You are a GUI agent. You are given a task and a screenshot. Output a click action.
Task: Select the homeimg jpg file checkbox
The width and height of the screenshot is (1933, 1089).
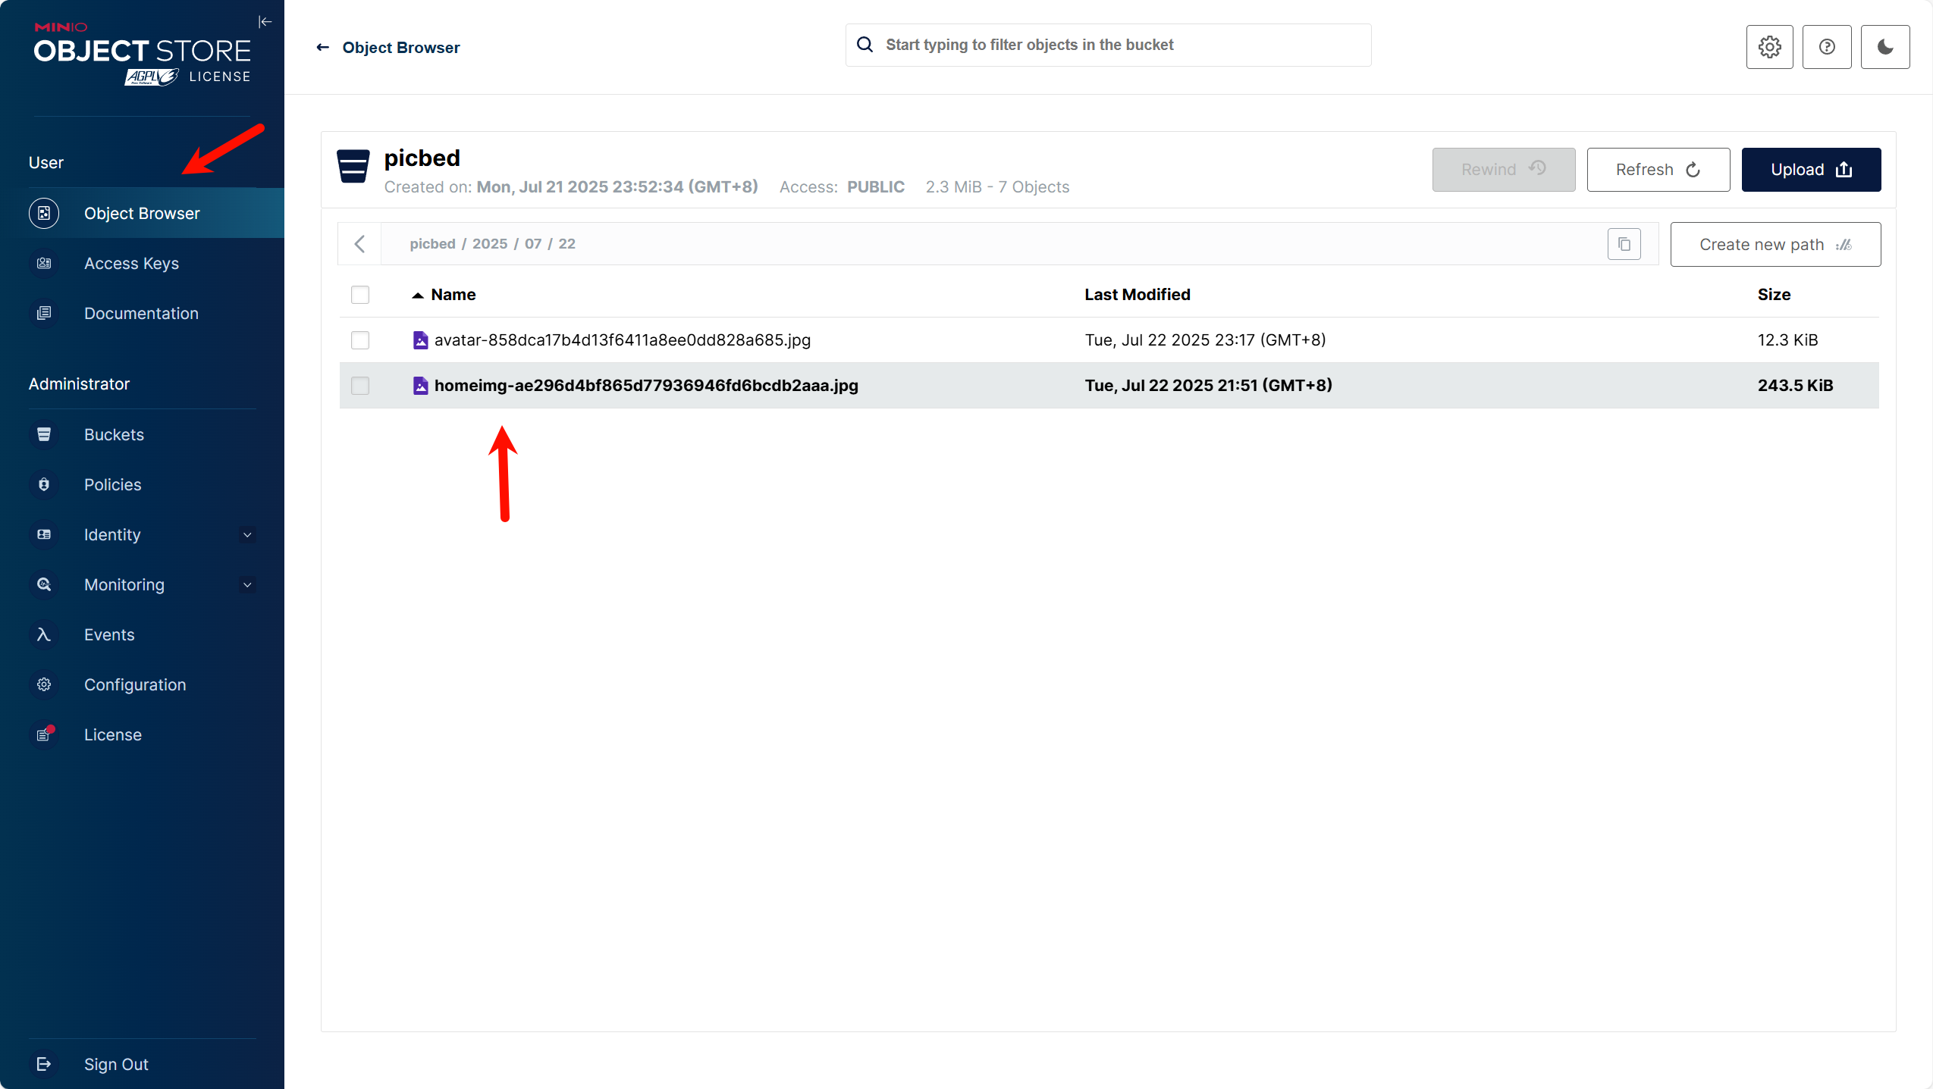pyautogui.click(x=360, y=386)
